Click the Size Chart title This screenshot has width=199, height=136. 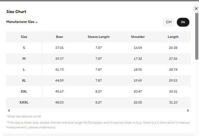(x=16, y=12)
